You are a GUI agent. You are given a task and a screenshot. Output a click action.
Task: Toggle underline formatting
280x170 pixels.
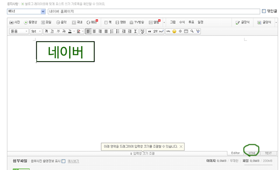[x=52, y=31]
